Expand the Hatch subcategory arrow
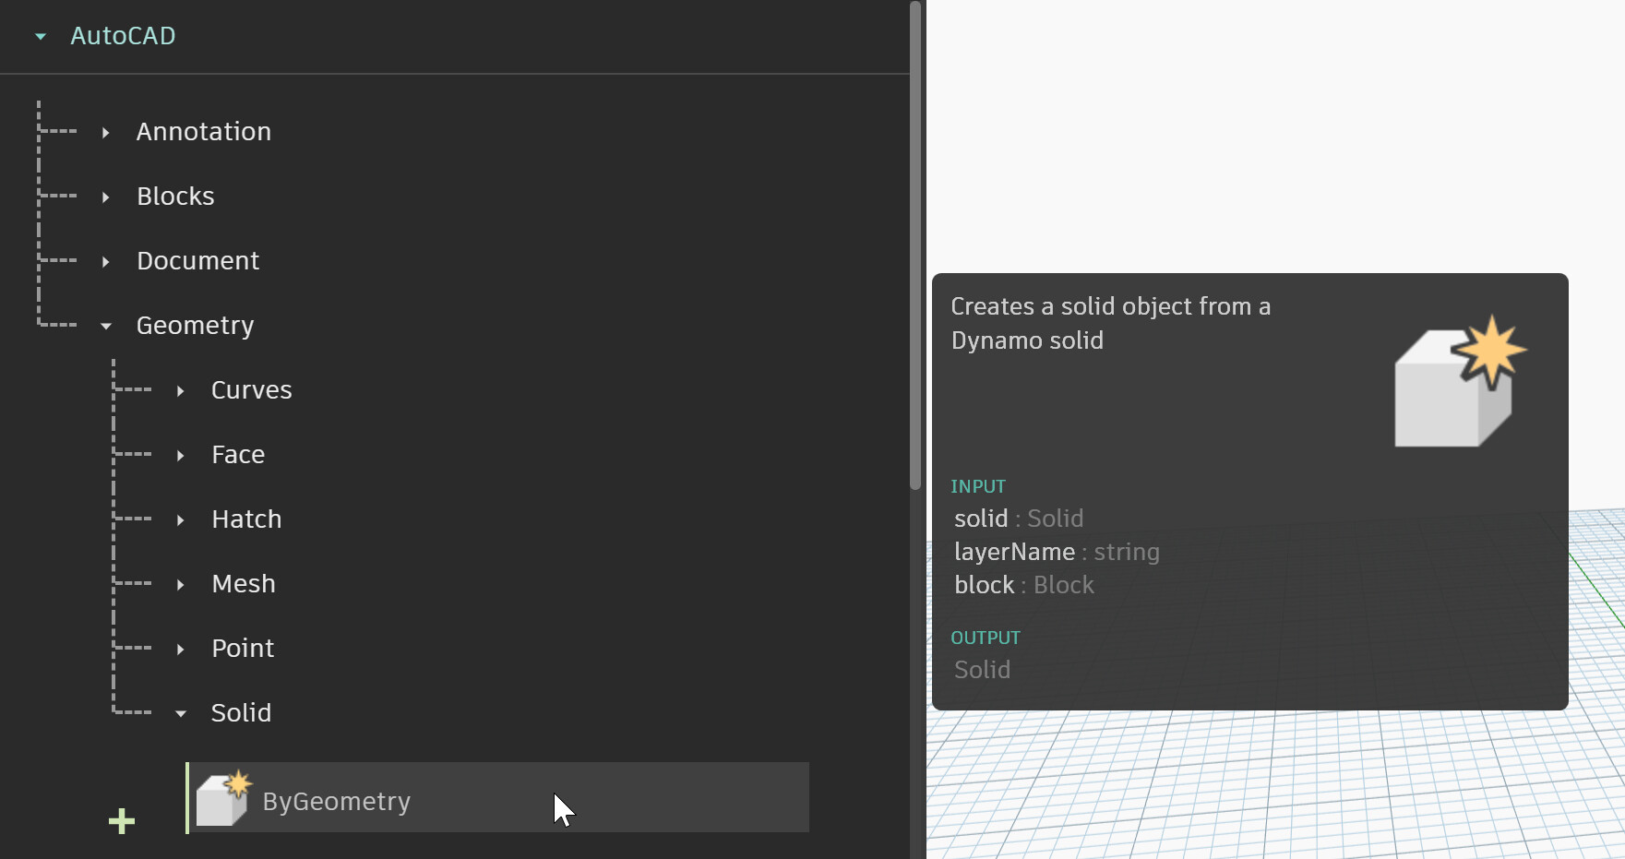1625x859 pixels. [181, 520]
